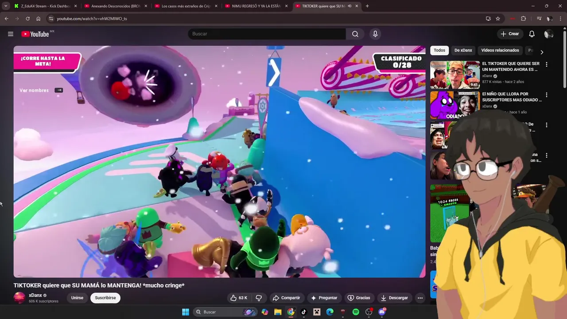Open the Crear menu button
This screenshot has height=319, width=567.
coord(510,34)
